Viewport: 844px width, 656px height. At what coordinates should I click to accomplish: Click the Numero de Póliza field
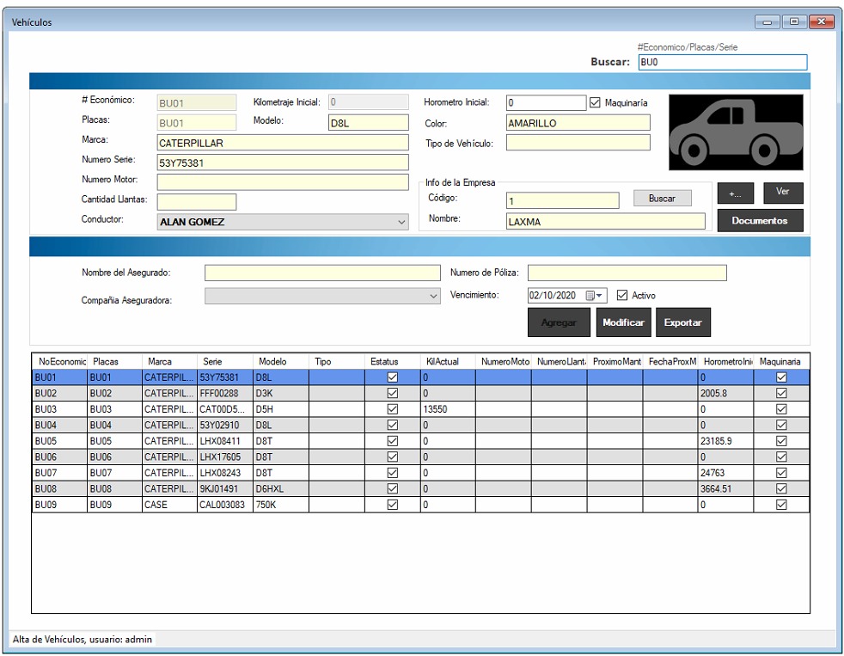coord(627,273)
